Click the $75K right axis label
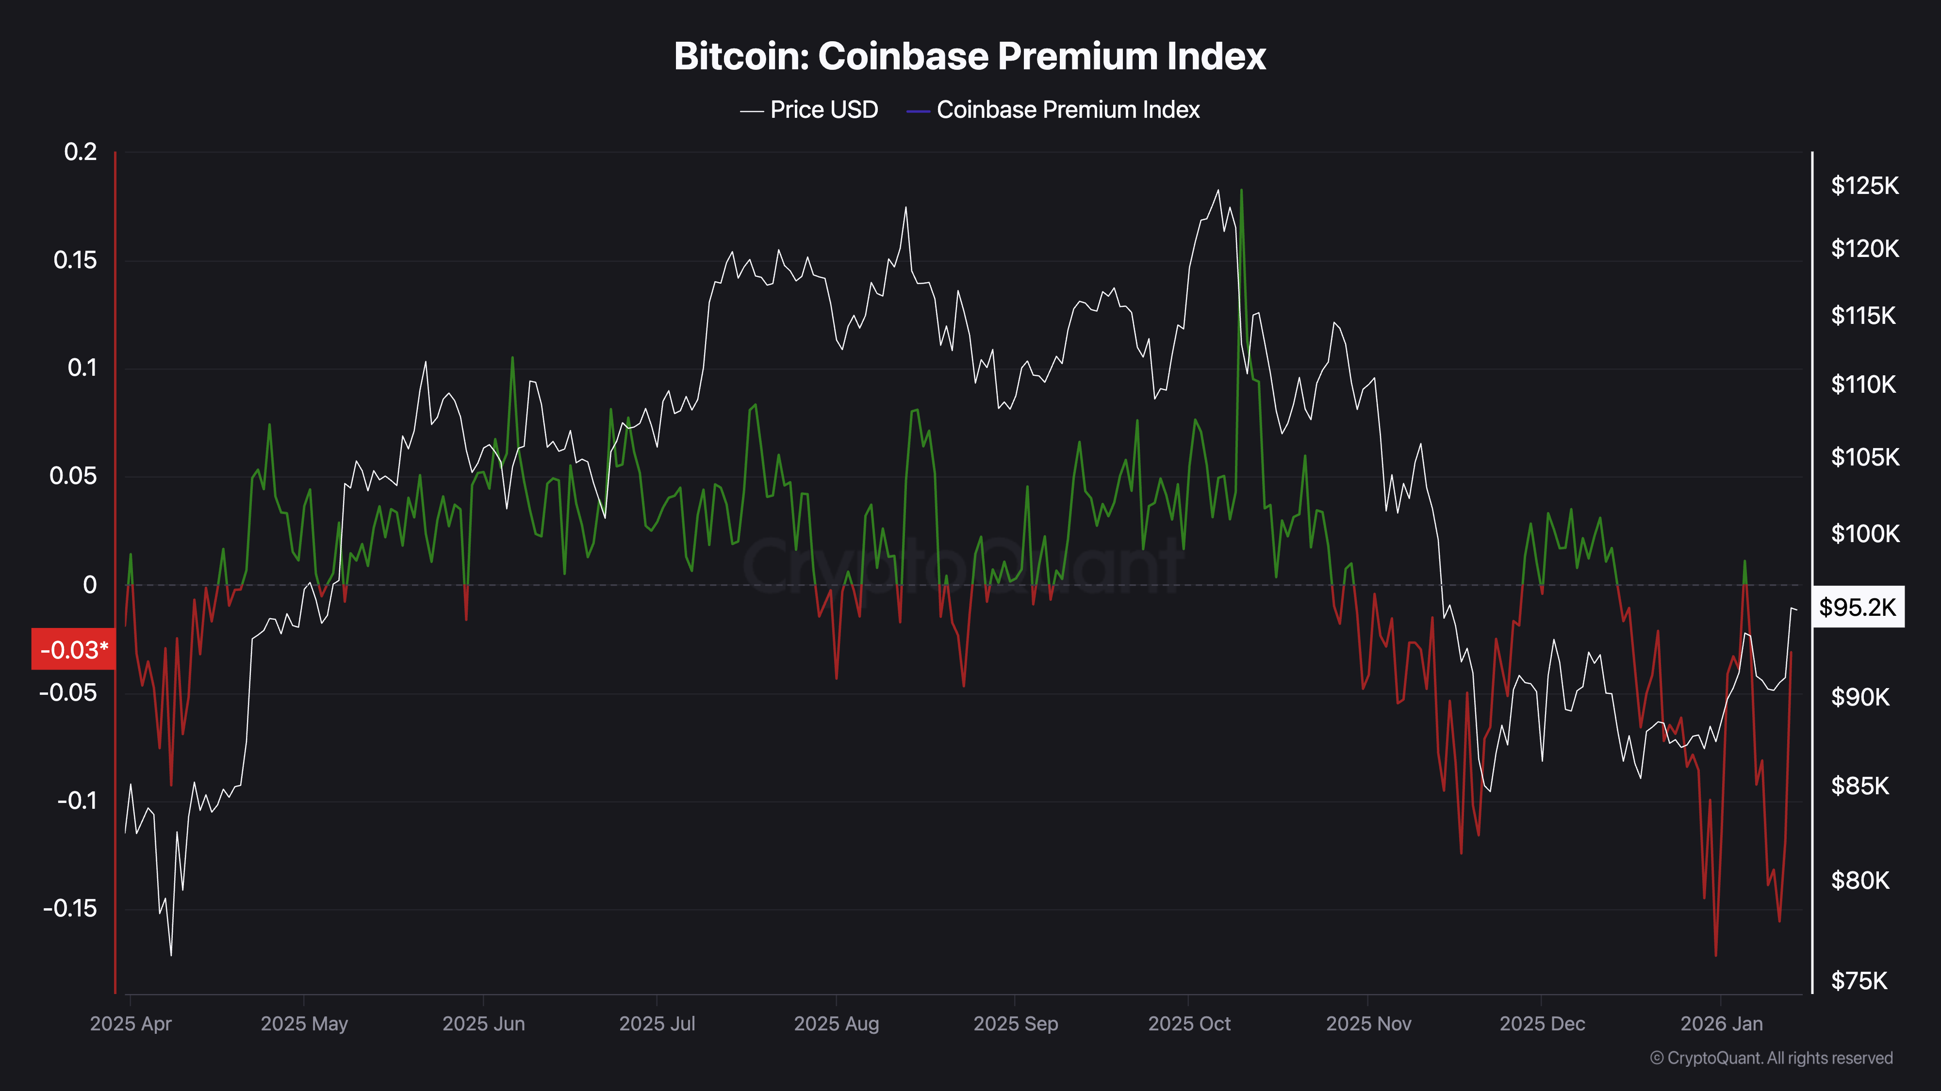 coord(1859,981)
